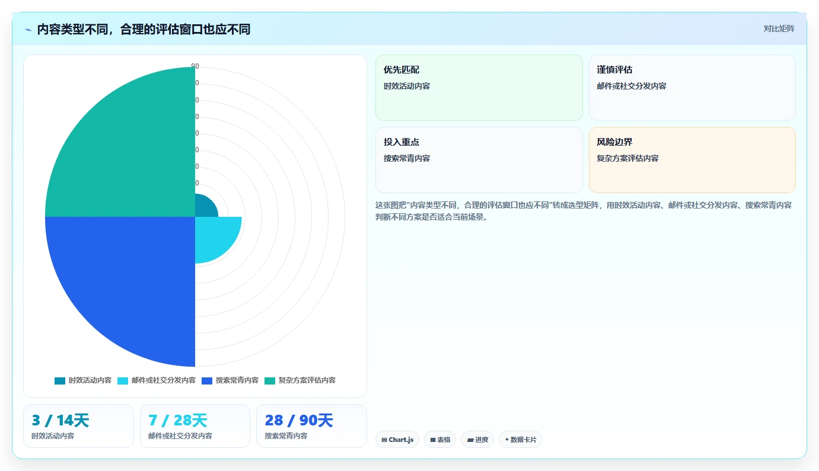
Task: Toggle the 邮件或社交分发内容 legend item
Action: 157,380
